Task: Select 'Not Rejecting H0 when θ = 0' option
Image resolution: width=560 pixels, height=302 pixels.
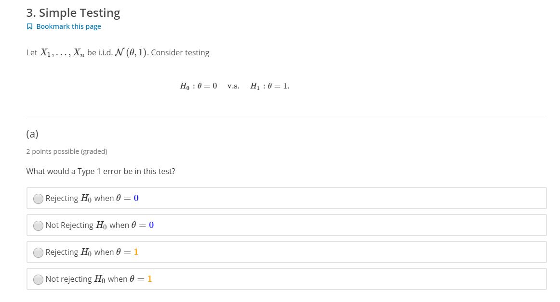Action: (38, 225)
